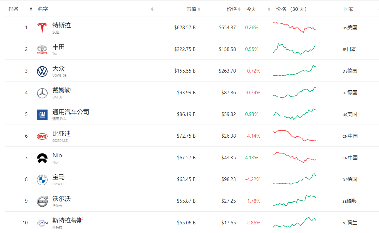Click the Tesla logo icon
Image resolution: width=379 pixels, height=233 pixels.
(x=42, y=28)
